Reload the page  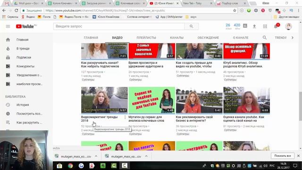(17, 10)
